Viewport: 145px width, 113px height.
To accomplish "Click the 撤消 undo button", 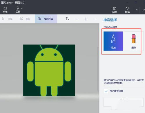I will tap(127, 10).
